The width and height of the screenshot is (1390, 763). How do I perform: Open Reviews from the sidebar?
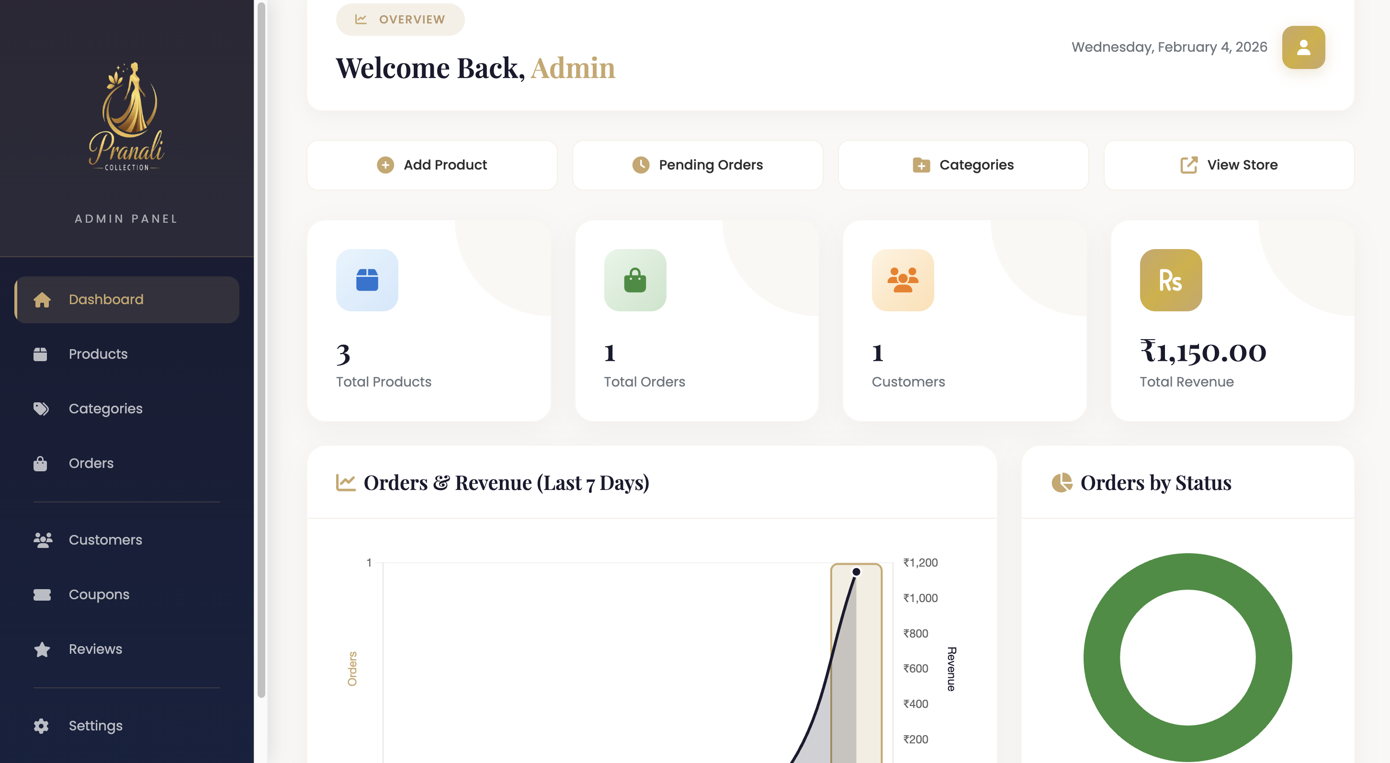click(x=95, y=649)
